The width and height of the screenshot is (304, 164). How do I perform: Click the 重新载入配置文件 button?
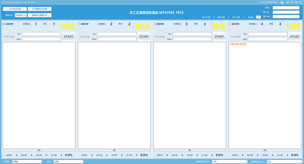[40, 15]
